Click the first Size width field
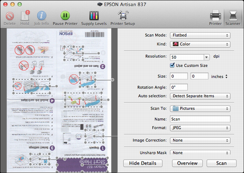The height and width of the screenshot is (173, 244). click(179, 76)
